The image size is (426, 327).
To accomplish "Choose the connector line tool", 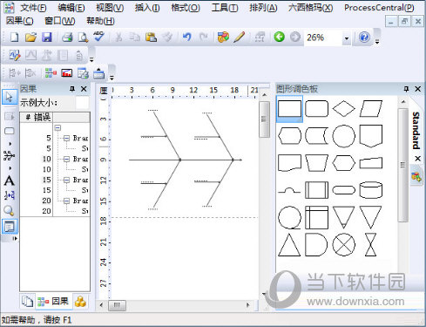I will (x=10, y=156).
